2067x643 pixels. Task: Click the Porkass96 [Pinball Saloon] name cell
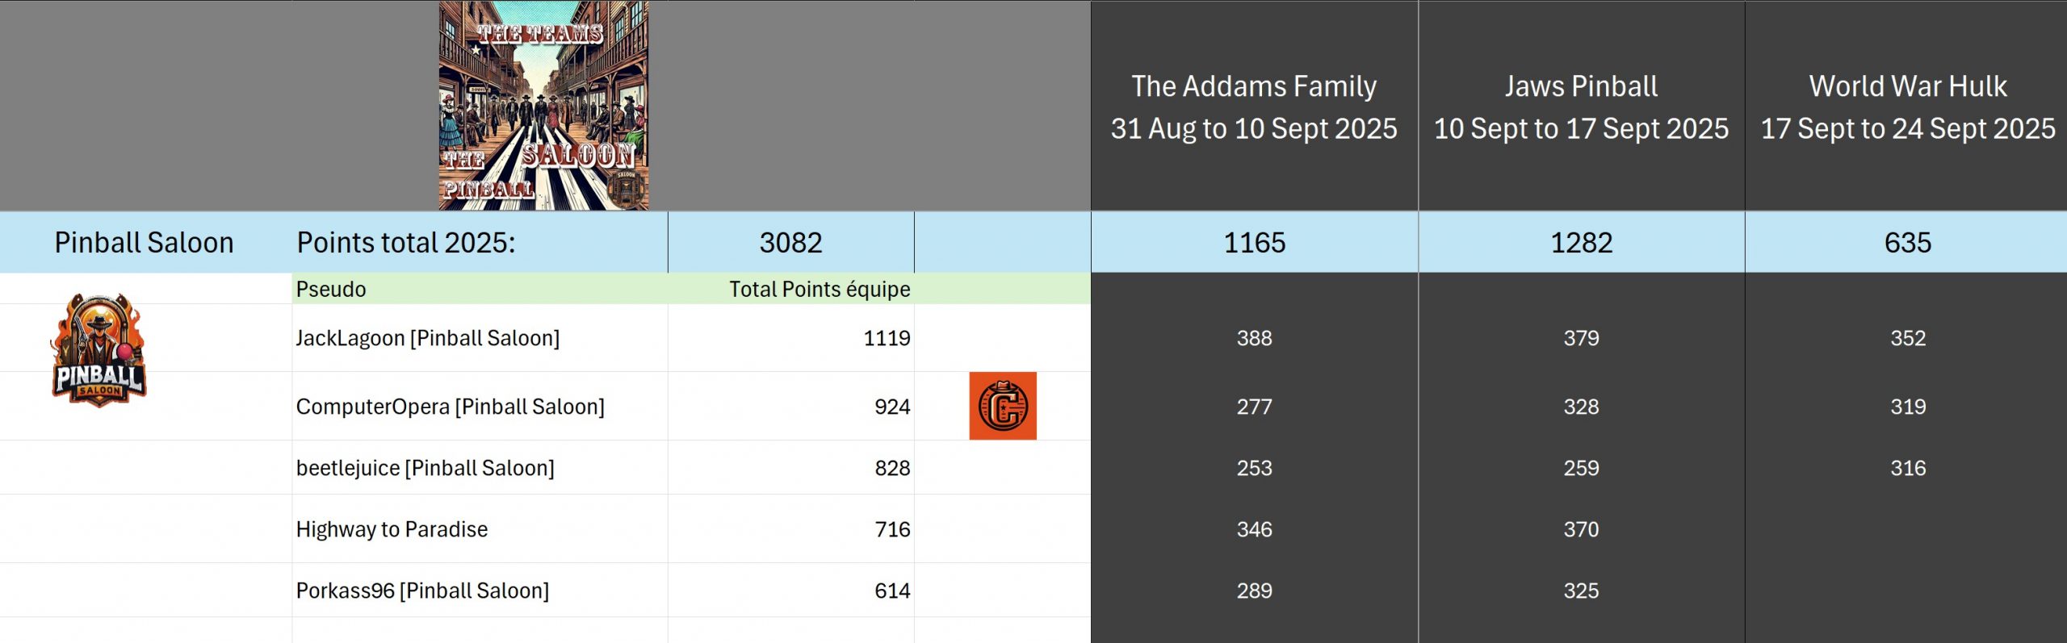(x=422, y=591)
